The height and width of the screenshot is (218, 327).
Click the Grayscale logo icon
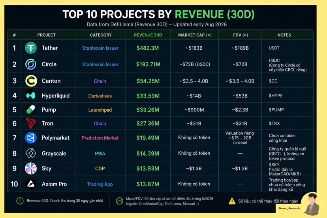tap(31, 153)
